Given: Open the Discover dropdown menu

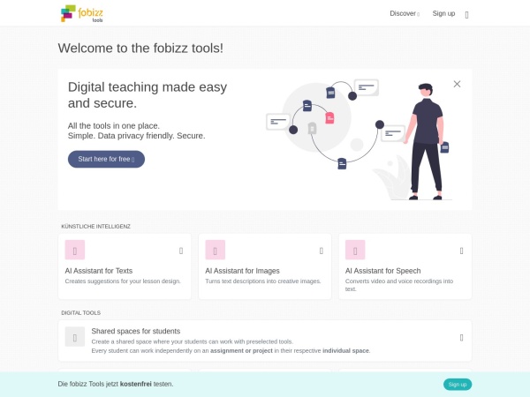Looking at the screenshot, I should coord(405,13).
